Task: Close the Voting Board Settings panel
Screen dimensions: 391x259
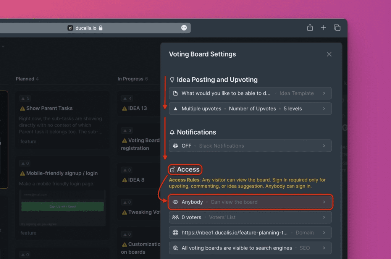Action: 329,54
